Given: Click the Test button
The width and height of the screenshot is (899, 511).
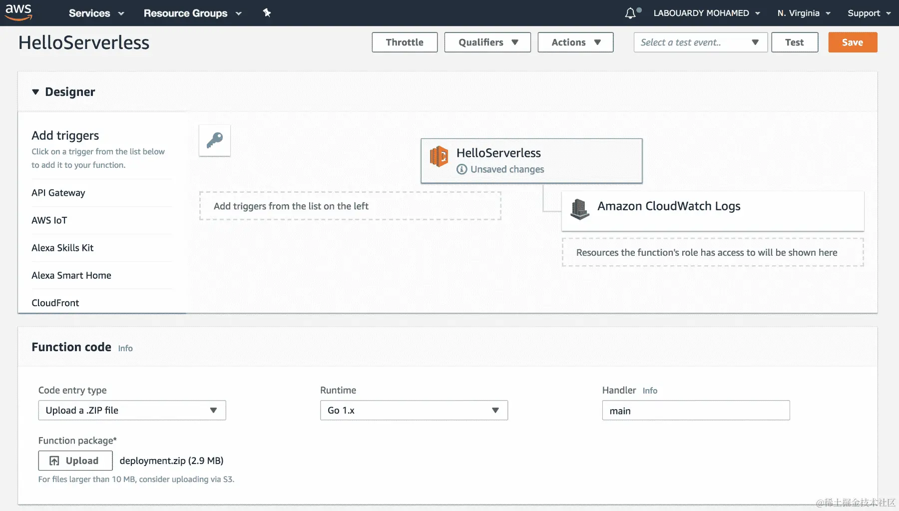Looking at the screenshot, I should pyautogui.click(x=795, y=42).
